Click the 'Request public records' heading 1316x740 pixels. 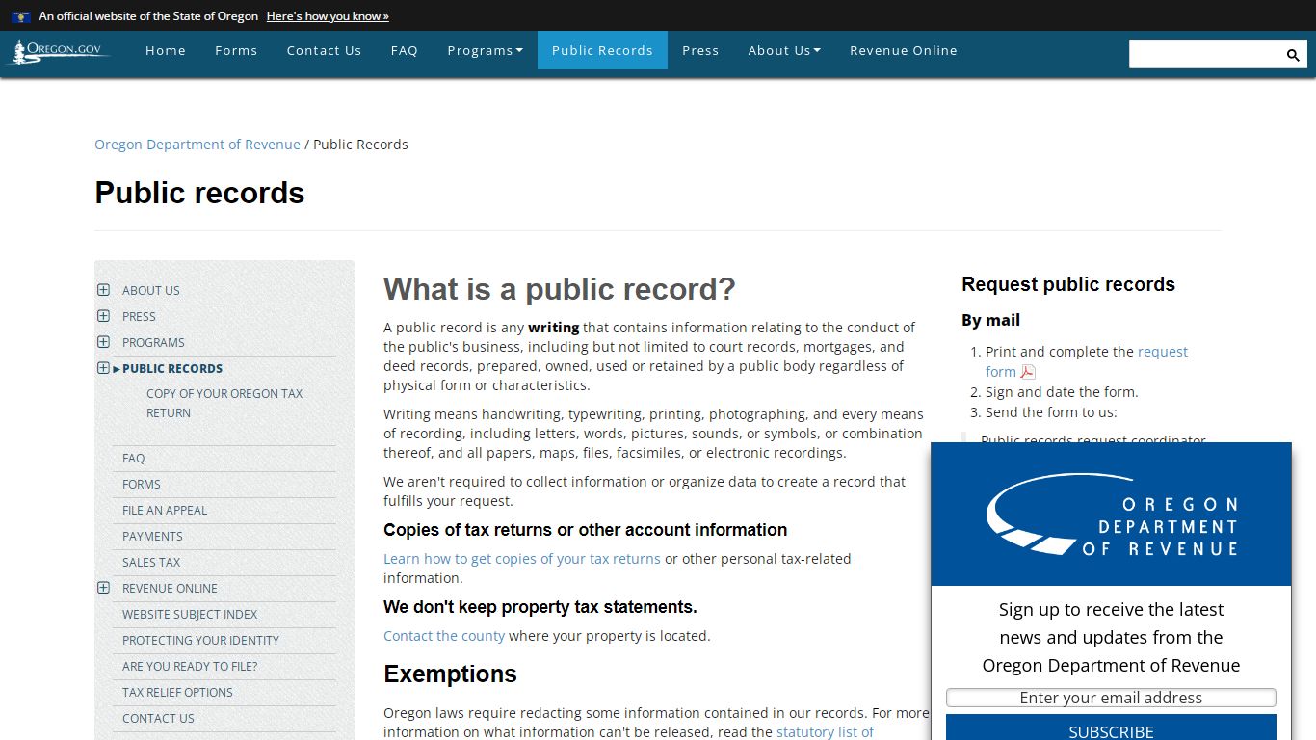(1068, 284)
